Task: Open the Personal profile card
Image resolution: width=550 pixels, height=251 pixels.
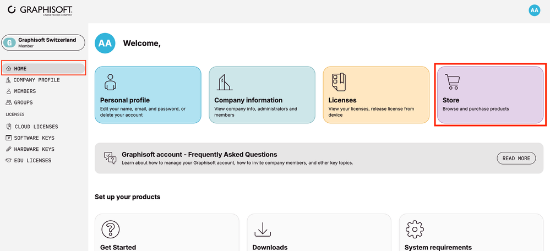Action: pos(148,95)
